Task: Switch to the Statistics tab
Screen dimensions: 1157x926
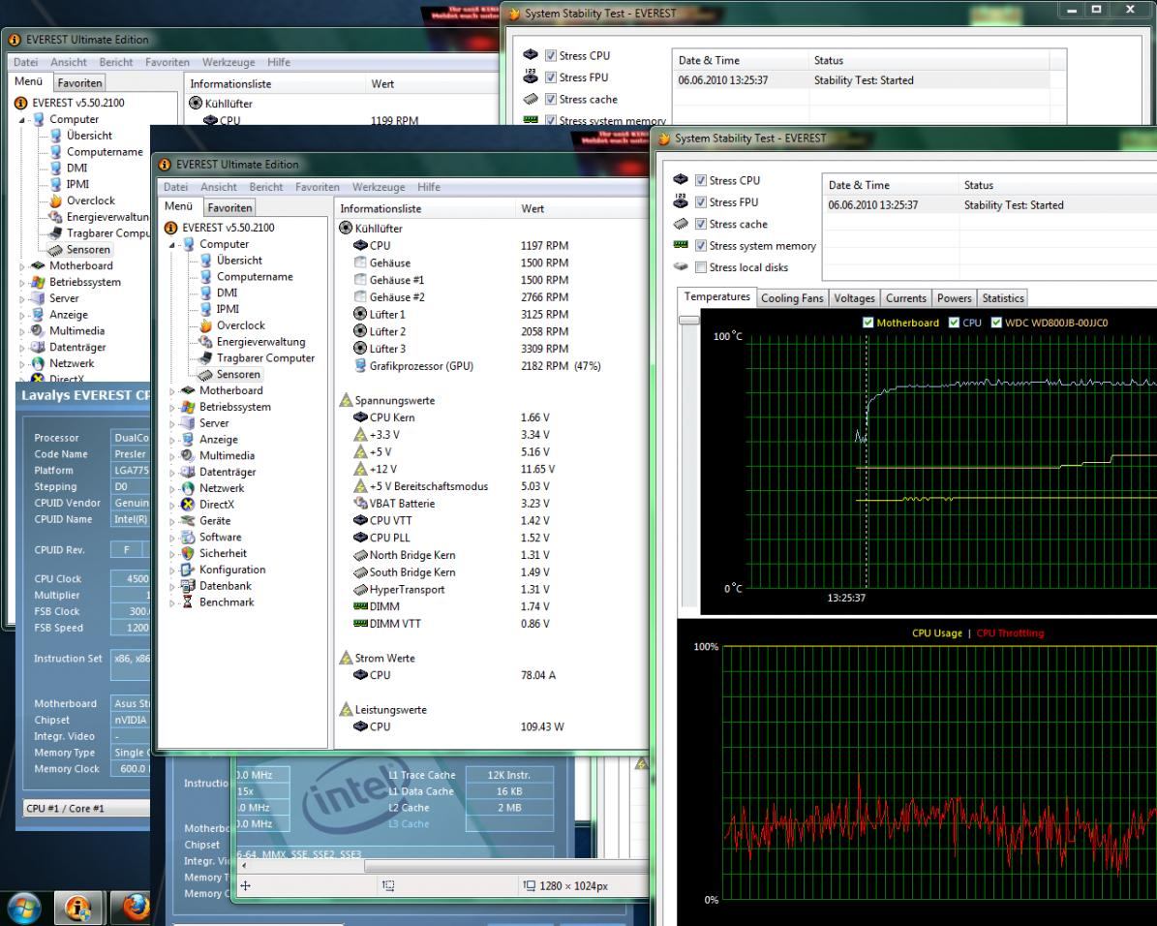Action: [1003, 298]
